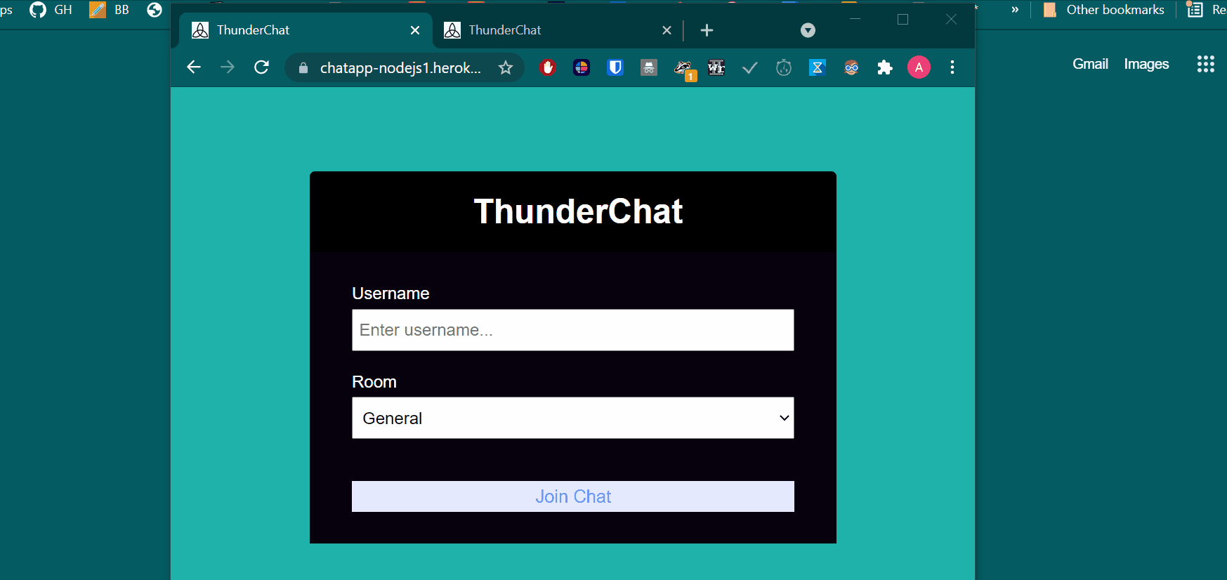This screenshot has width=1227, height=580.
Task: Open the stopwatch timer extension
Action: coord(784,67)
